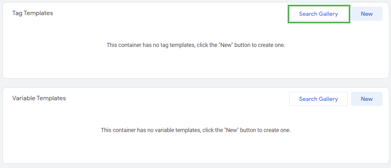Click the quoted "New" in variable templates message

coord(231,130)
